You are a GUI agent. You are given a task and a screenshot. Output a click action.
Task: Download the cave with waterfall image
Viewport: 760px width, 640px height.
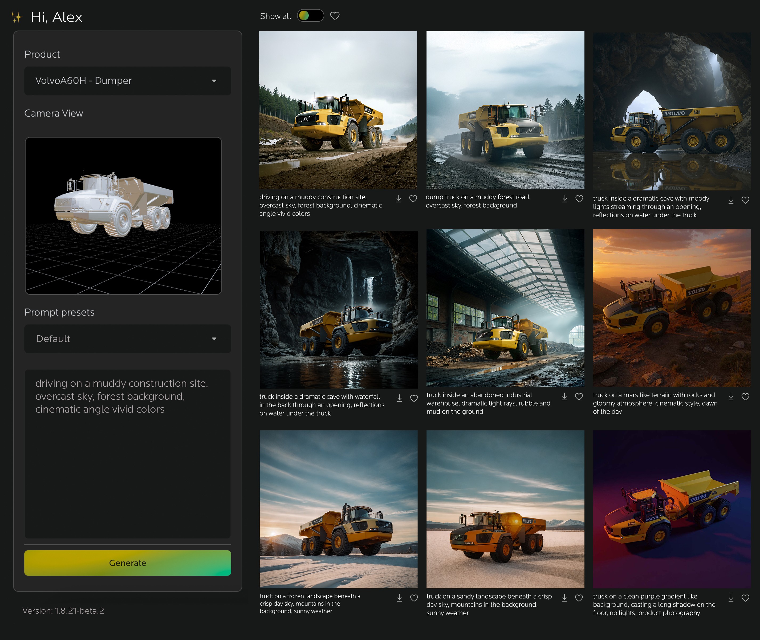coord(399,398)
